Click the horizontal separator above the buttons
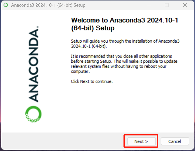 click(97, 132)
